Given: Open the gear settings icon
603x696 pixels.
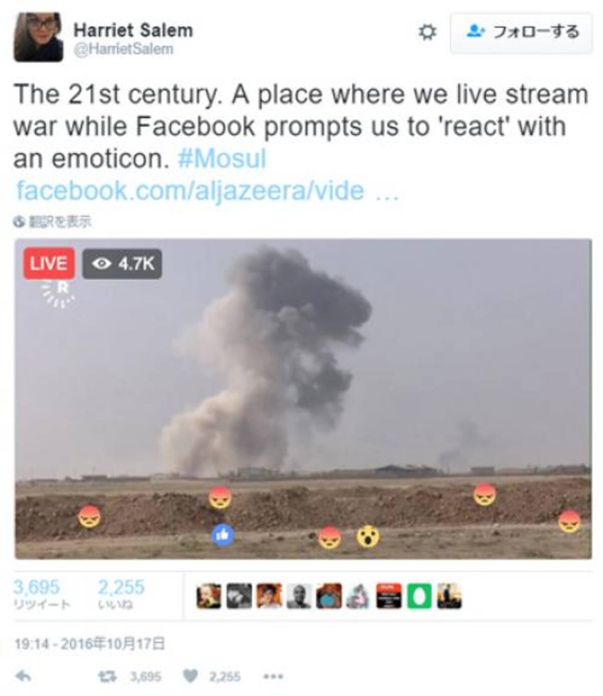Looking at the screenshot, I should 427,33.
